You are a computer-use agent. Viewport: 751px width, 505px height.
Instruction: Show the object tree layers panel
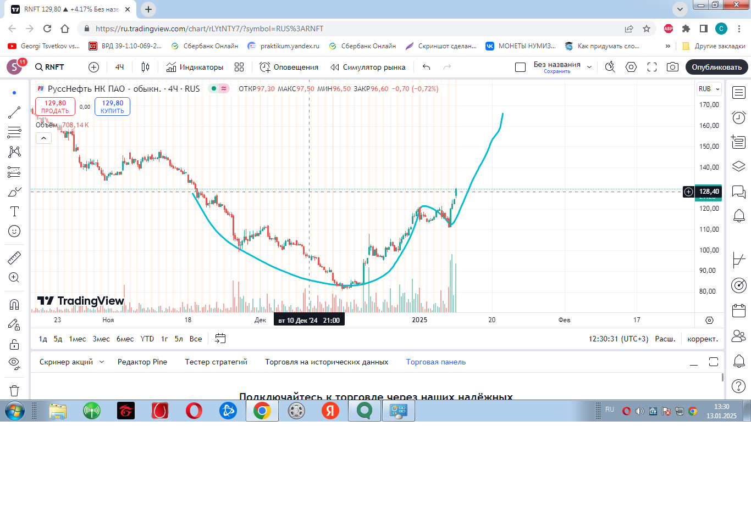tap(739, 166)
